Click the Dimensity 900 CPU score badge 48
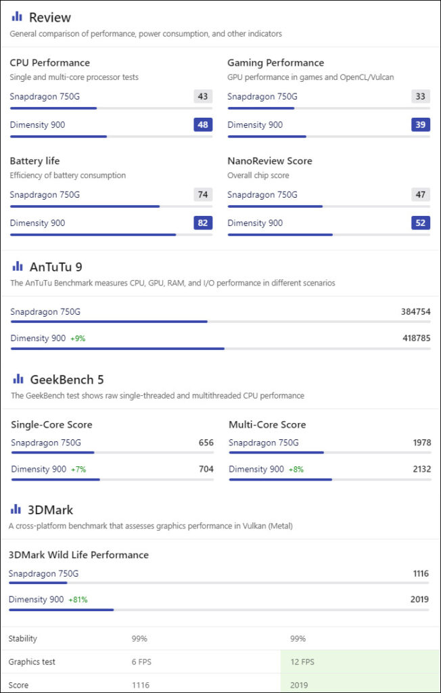 click(x=203, y=125)
